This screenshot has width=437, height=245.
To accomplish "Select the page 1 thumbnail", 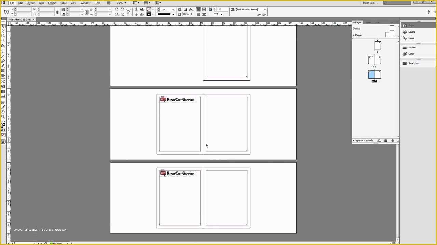I will pyautogui.click(x=377, y=45).
